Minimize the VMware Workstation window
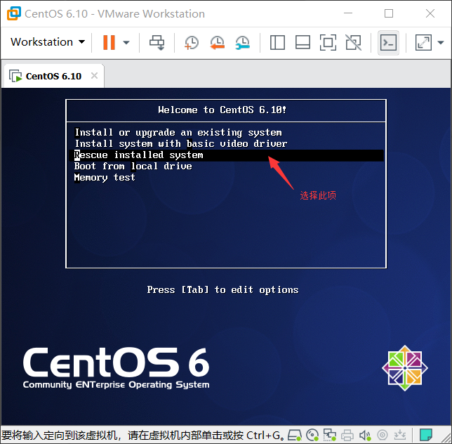The height and width of the screenshot is (444, 452). pyautogui.click(x=348, y=13)
